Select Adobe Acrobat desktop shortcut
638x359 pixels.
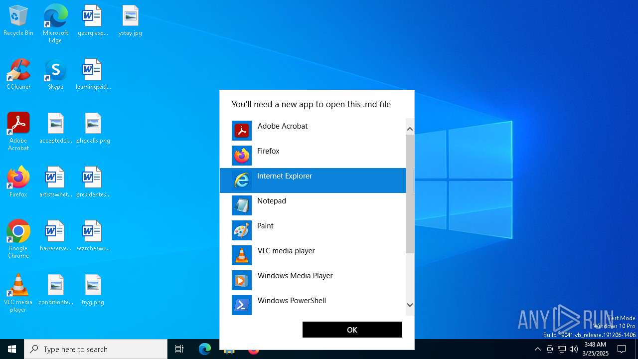tap(18, 132)
